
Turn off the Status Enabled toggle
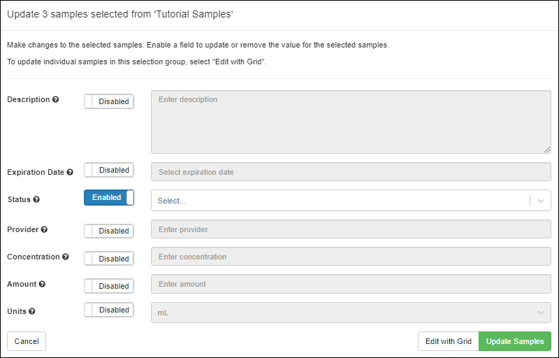[x=109, y=198]
